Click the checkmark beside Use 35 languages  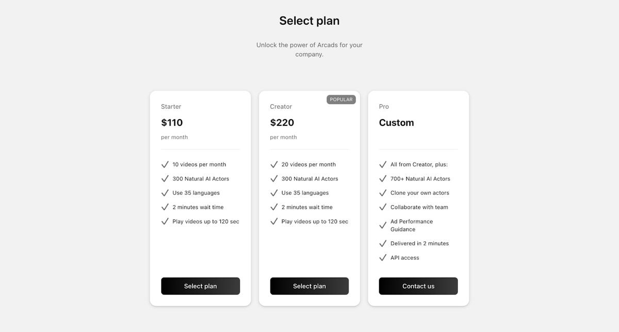(165, 192)
